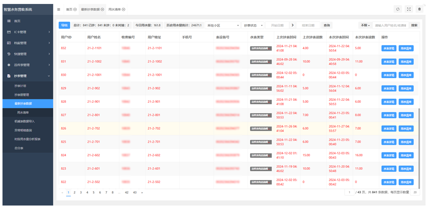
Task: Open 异常明细查询 in the sidebar
Action: 23,130
